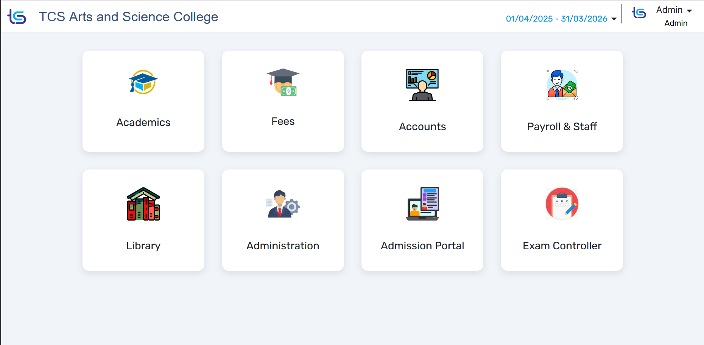Open the Exam Controller clipboard icon
The width and height of the screenshot is (704, 345).
[x=562, y=204]
